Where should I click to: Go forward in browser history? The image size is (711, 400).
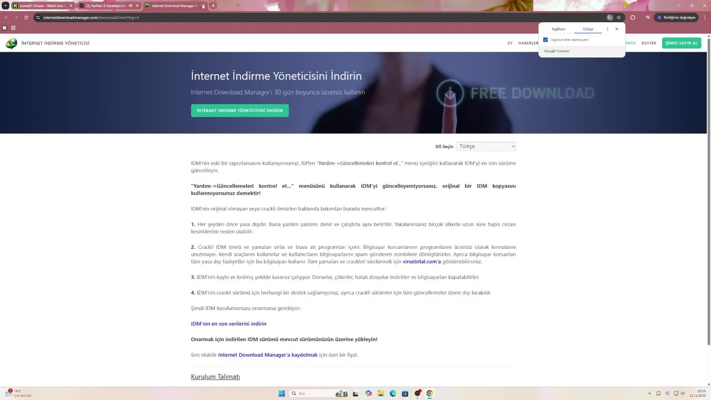(x=16, y=17)
